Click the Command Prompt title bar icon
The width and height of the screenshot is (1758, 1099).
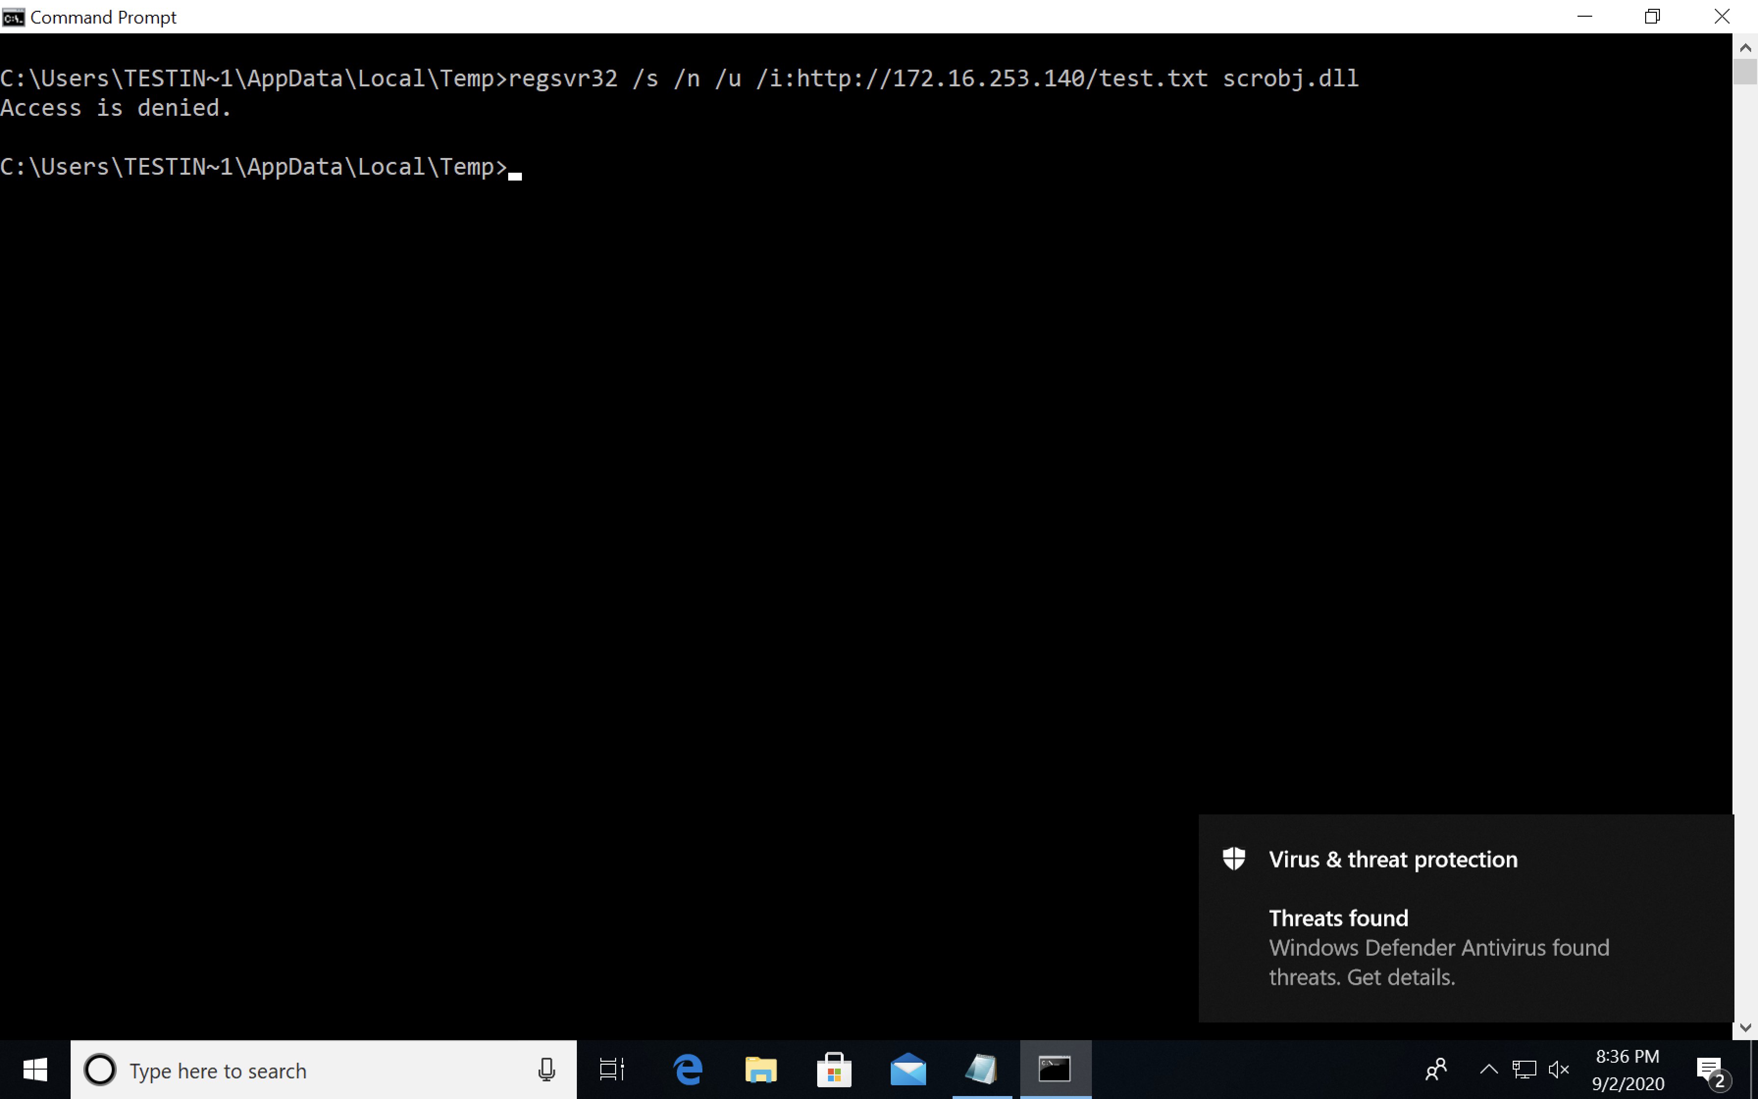[13, 17]
